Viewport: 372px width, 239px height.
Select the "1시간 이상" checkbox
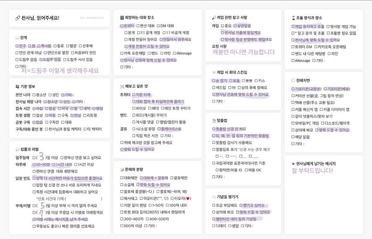[x=76, y=165]
